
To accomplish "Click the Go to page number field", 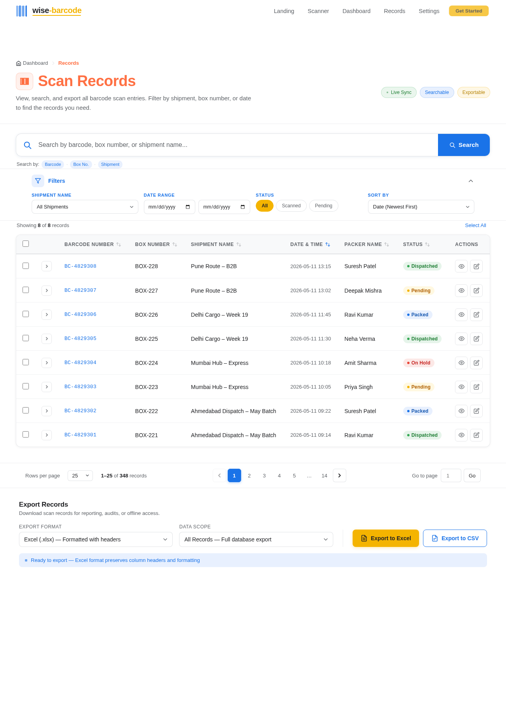I will tap(451, 475).
